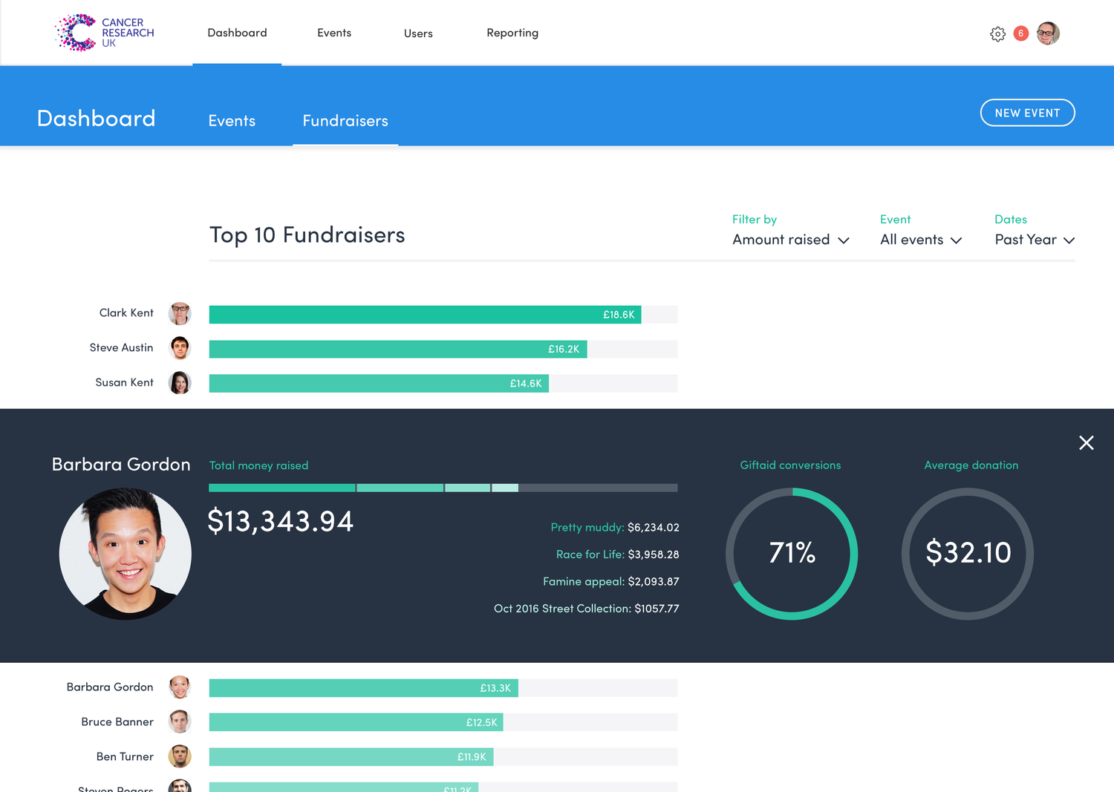Open the Amount raised filter dropdown
Viewport: 1114px width, 792px height.
coord(790,239)
